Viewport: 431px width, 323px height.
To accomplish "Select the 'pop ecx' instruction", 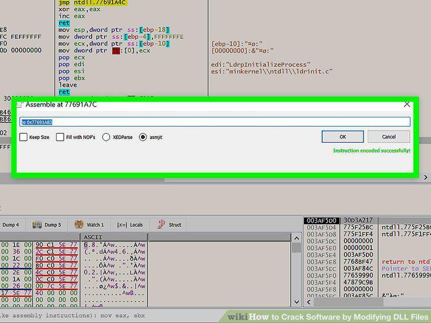I will pyautogui.click(x=72, y=57).
